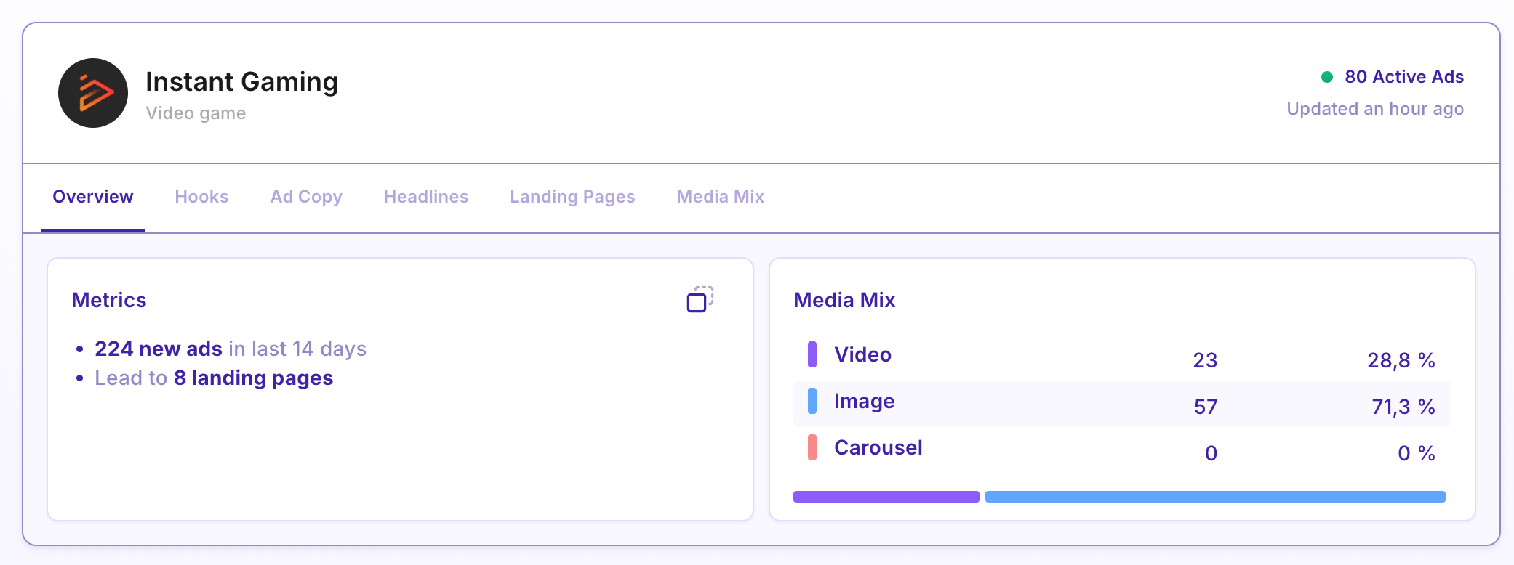Click the blue Image legend marker
The image size is (1514, 565).
[x=812, y=401]
